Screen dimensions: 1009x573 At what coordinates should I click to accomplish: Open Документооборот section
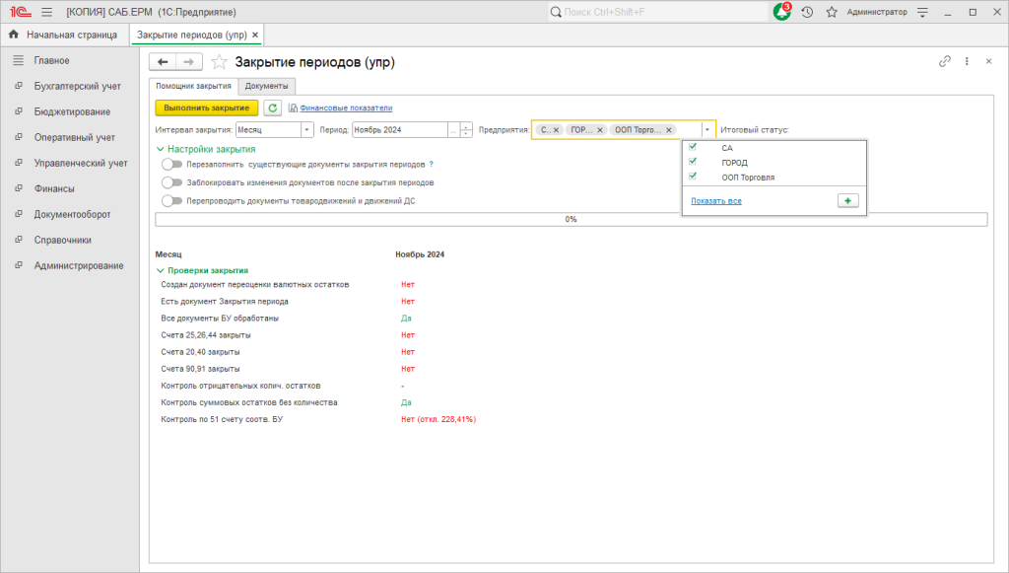[72, 214]
